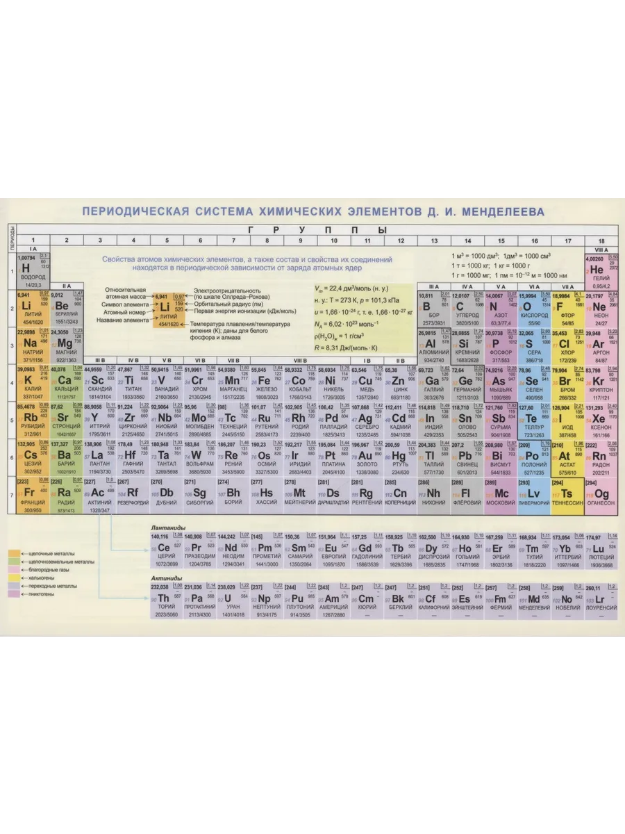Screen dimensions: 625x834
Task: Click the uranium (U) actinide cell
Action: pyautogui.click(x=233, y=600)
